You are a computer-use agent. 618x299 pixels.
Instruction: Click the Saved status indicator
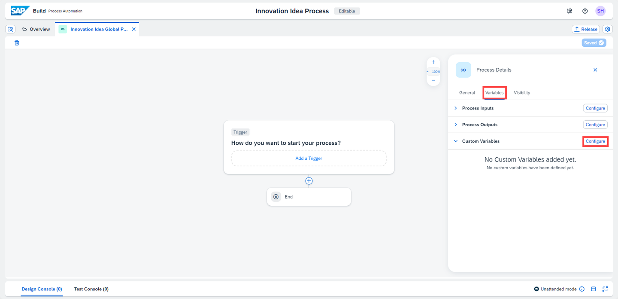pyautogui.click(x=594, y=43)
